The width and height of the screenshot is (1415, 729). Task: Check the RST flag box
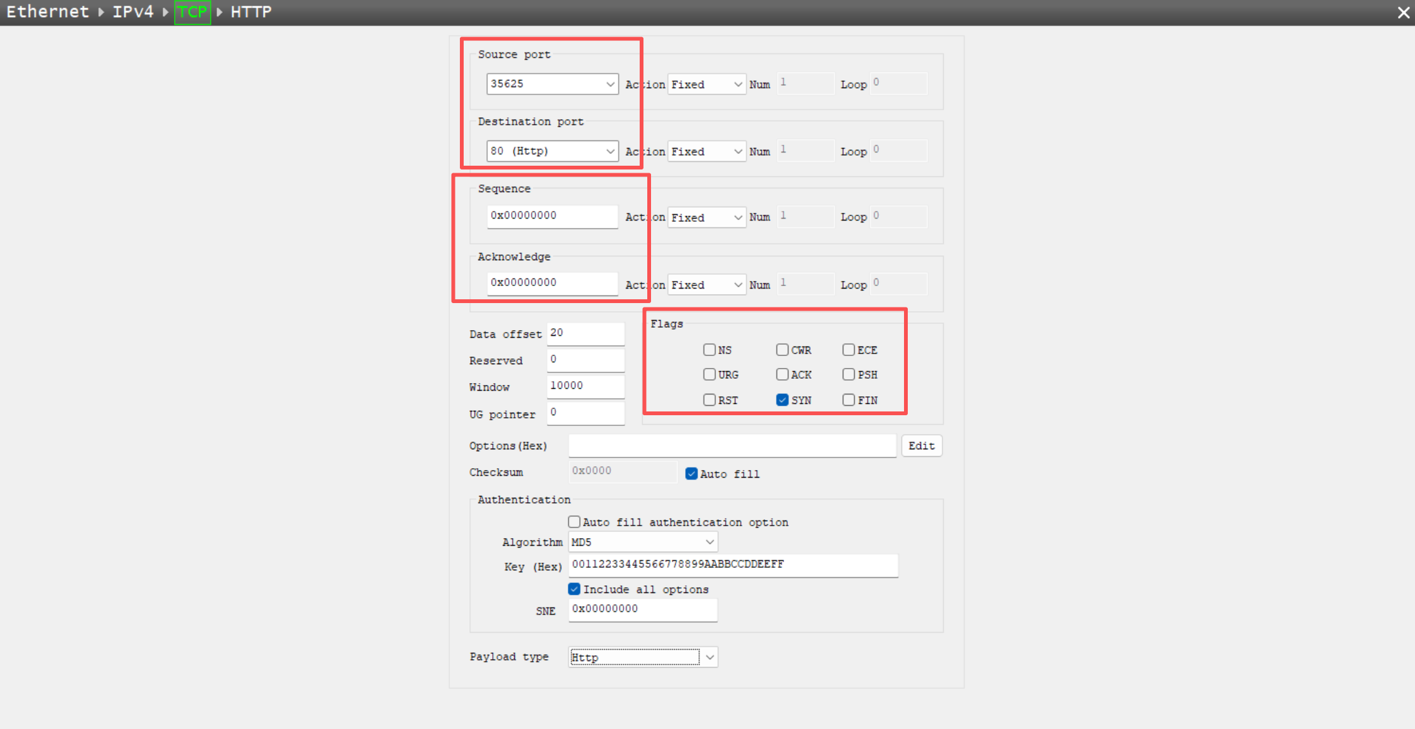(710, 400)
